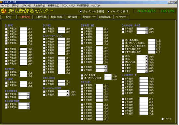Screen dimensions: 179x125
Task: Check the 青とオレンジの差が checkbox
Action: pyautogui.click(x=123, y=44)
